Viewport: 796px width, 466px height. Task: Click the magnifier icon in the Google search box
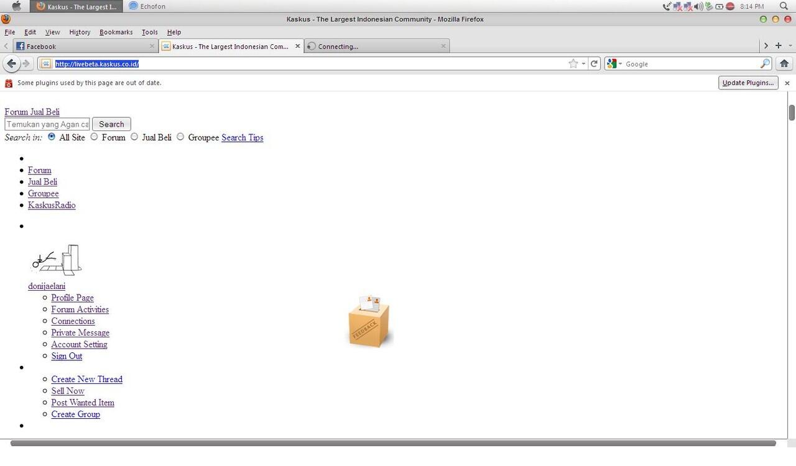[765, 63]
